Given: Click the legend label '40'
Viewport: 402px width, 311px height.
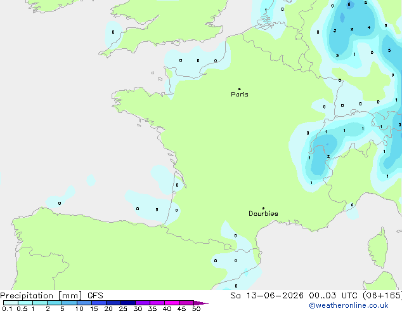Looking at the screenshot, I should click(167, 308).
